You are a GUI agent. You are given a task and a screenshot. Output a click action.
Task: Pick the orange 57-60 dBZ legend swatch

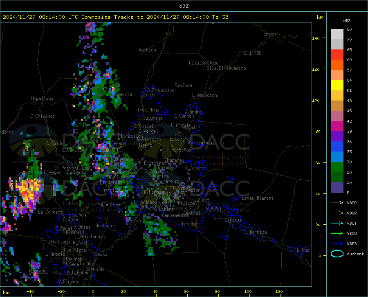click(x=337, y=65)
